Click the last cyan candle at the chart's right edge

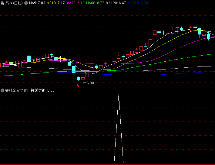click(208, 36)
